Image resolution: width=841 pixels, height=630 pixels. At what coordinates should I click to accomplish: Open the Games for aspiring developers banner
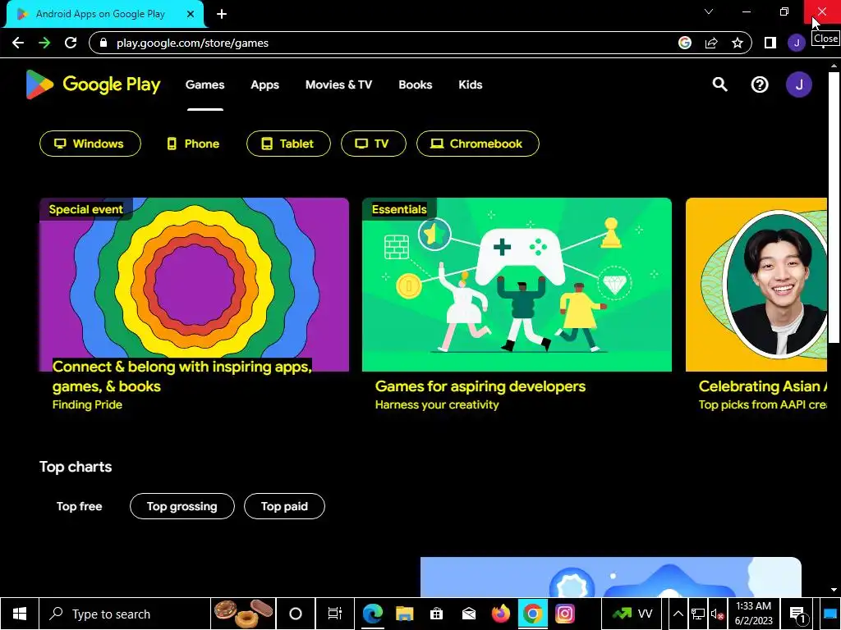[x=517, y=285]
